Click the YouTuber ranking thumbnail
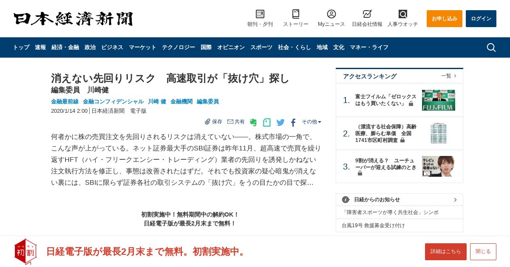This screenshot has width=510, height=267. coord(439,167)
